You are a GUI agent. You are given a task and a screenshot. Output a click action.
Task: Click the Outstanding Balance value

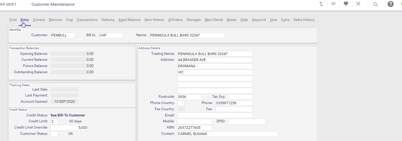pyautogui.click(x=72, y=72)
